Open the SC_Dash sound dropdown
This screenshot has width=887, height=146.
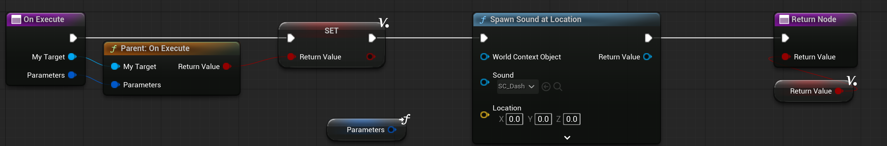517,87
